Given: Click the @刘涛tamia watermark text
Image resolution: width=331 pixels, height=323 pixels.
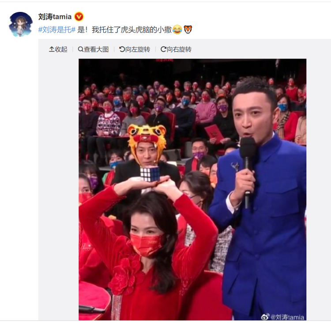Looking at the screenshot, I should (287, 317).
